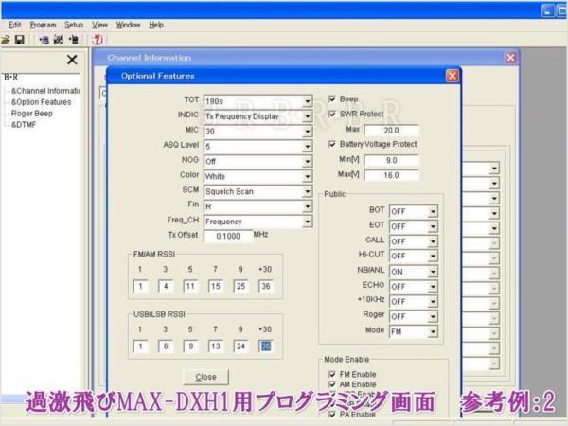Image resolution: width=568 pixels, height=426 pixels.
Task: Click the Open folder toolbar icon
Action: click(6, 41)
